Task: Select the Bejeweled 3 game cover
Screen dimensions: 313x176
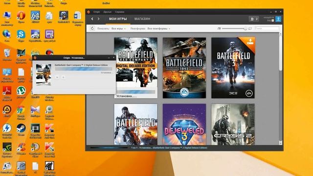Action: coord(184,124)
